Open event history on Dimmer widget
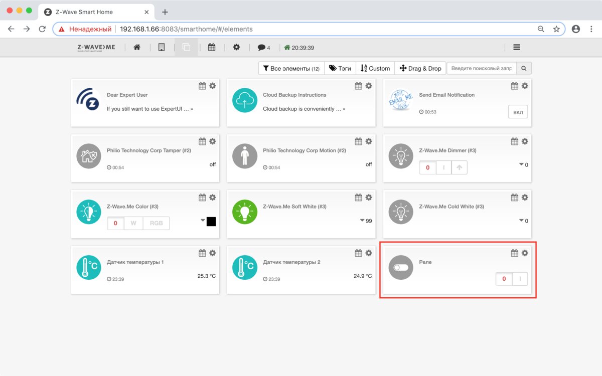Viewport: 602px width, 376px height. click(514, 142)
